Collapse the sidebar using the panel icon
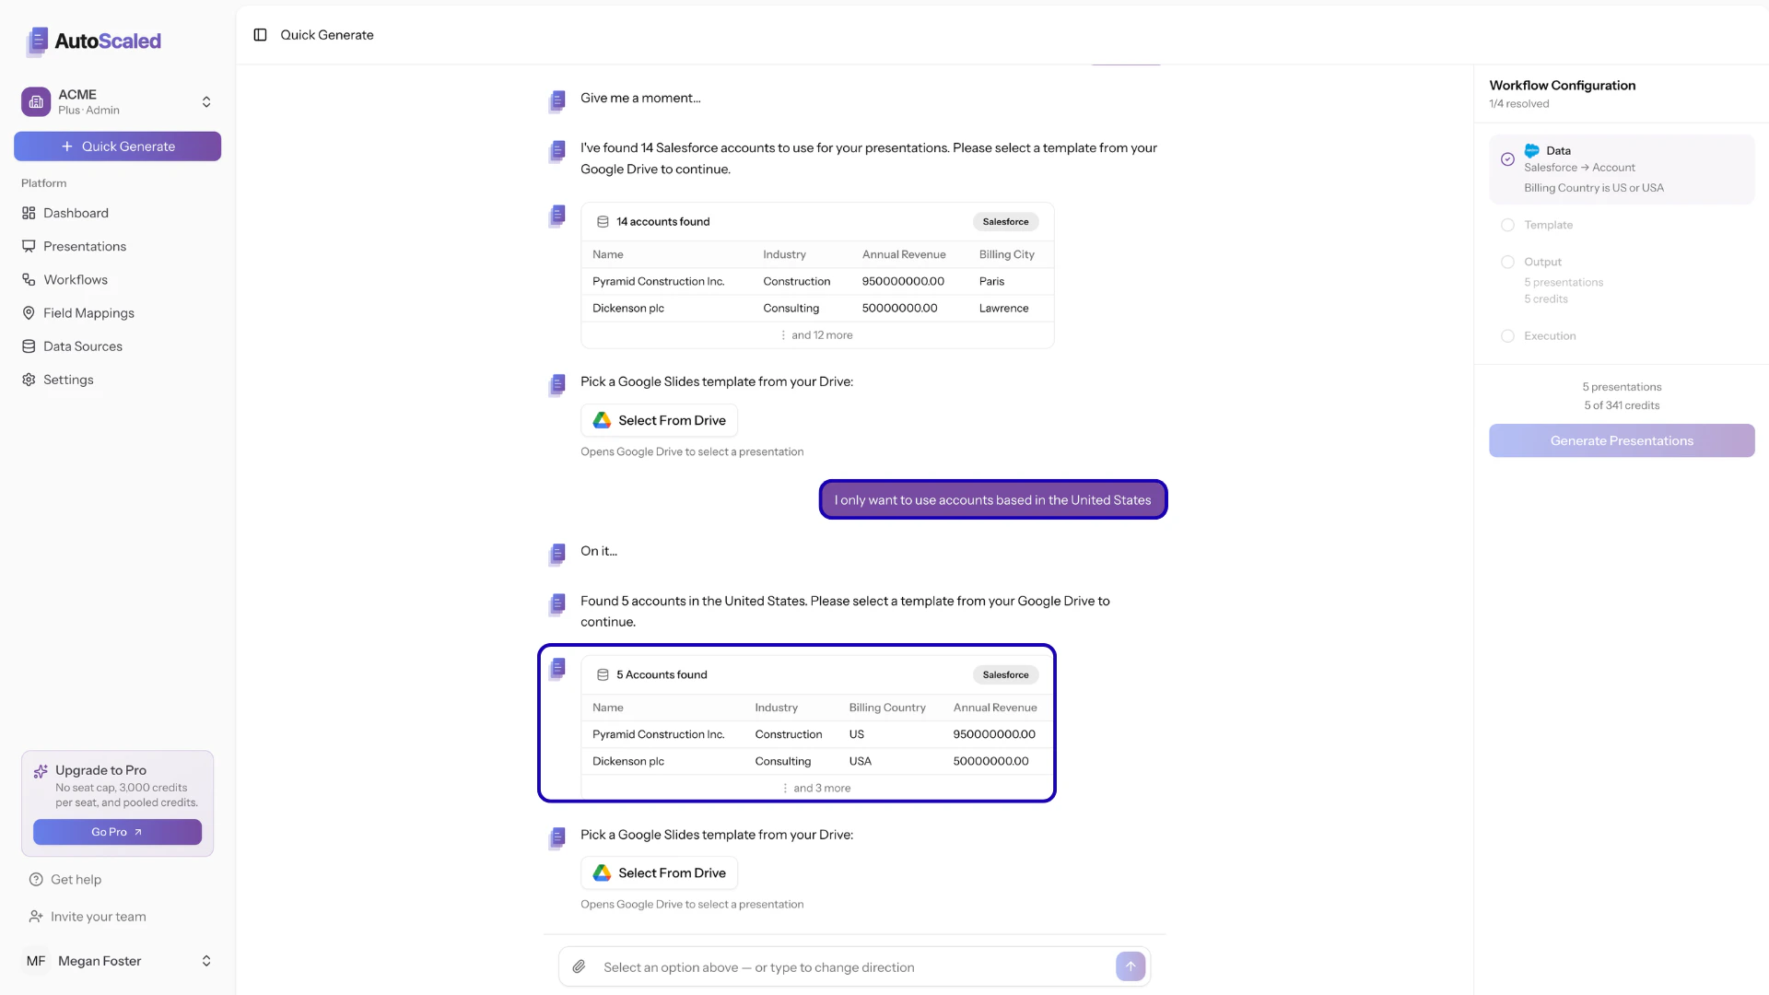The height and width of the screenshot is (995, 1769). [260, 34]
